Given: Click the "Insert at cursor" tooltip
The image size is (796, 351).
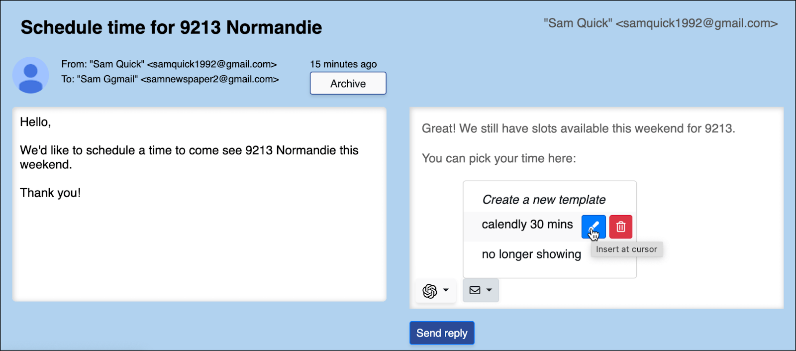Looking at the screenshot, I should [627, 249].
